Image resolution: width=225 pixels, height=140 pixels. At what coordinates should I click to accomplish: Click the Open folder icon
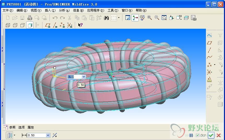(15, 18)
